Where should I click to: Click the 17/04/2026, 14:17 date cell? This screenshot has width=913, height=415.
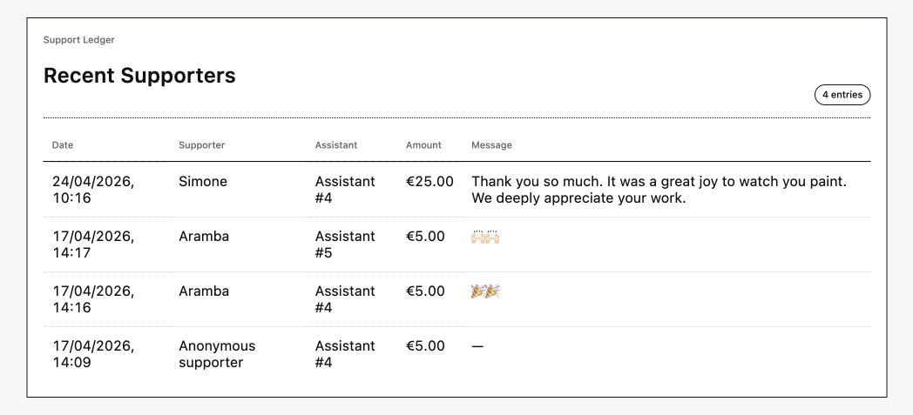pos(93,244)
